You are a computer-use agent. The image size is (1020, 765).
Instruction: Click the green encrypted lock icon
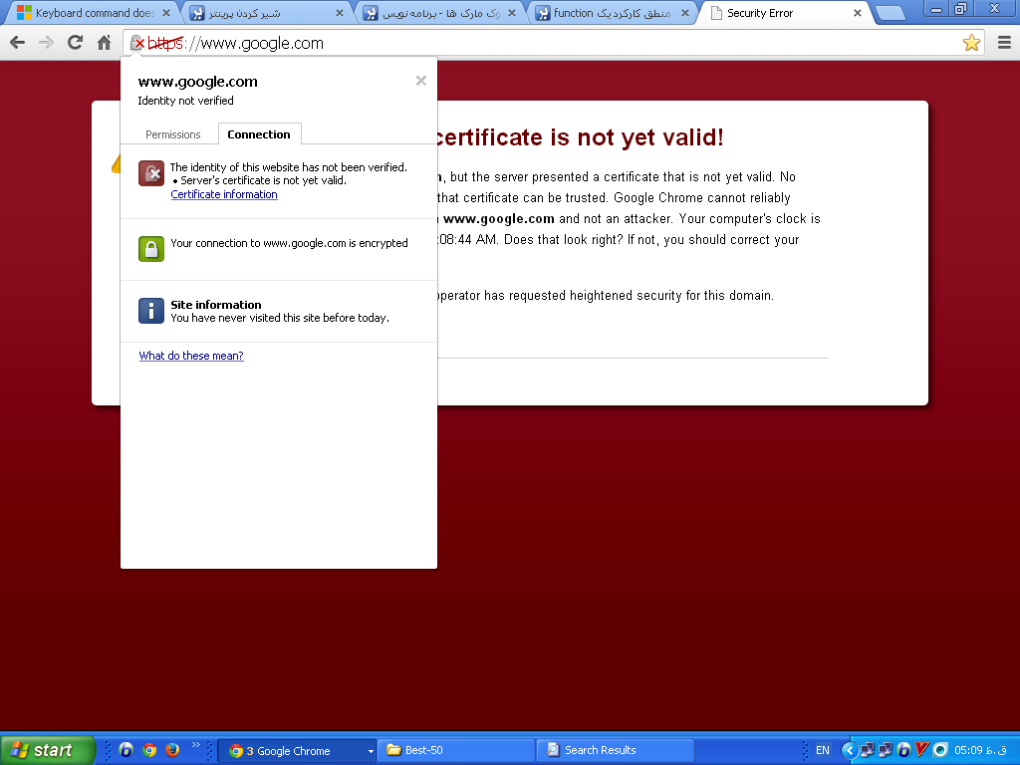click(151, 249)
